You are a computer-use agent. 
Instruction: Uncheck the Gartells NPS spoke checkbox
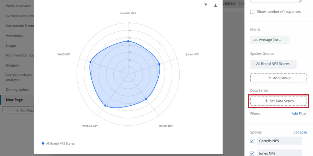pyautogui.click(x=252, y=141)
